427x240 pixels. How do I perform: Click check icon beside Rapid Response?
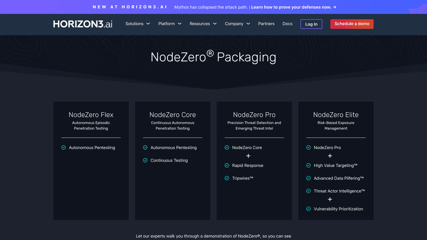tap(227, 165)
